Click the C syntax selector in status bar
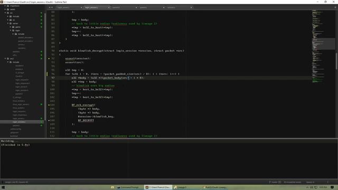This screenshot has height=190, width=338. click(x=327, y=182)
